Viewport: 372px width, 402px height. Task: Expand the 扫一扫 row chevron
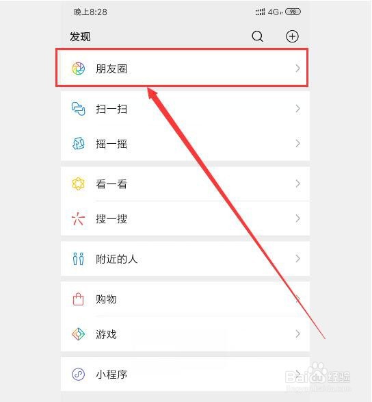tap(297, 109)
